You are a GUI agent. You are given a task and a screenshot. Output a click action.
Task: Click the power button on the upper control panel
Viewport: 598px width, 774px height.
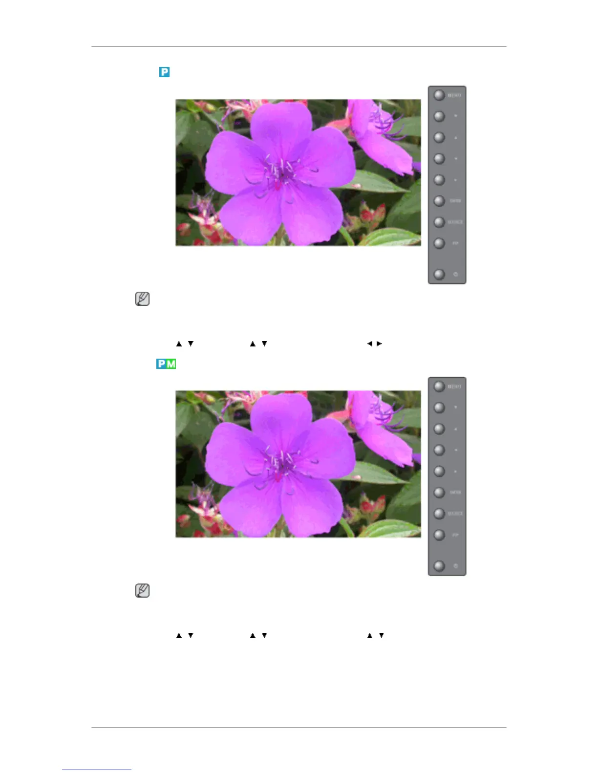coord(439,274)
